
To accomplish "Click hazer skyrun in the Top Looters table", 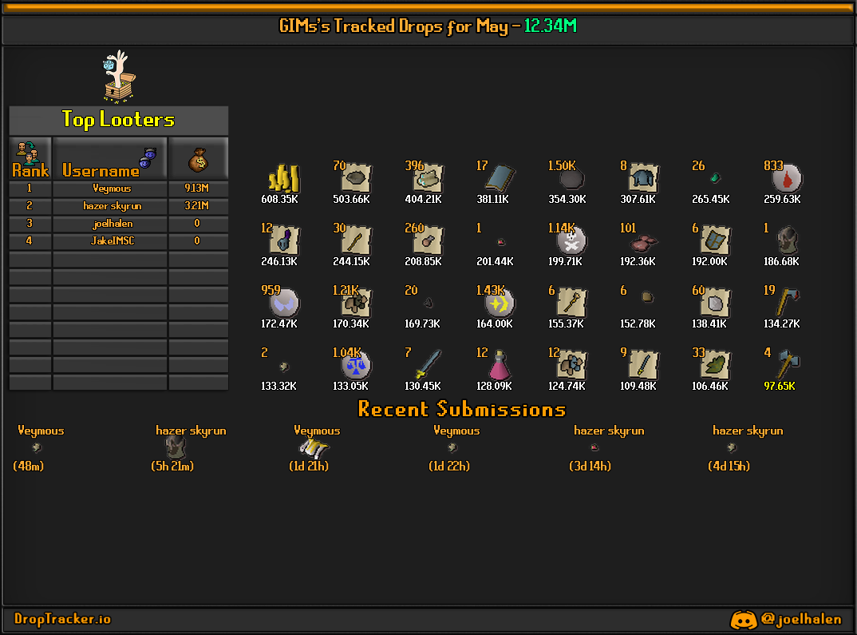I will click(x=112, y=205).
